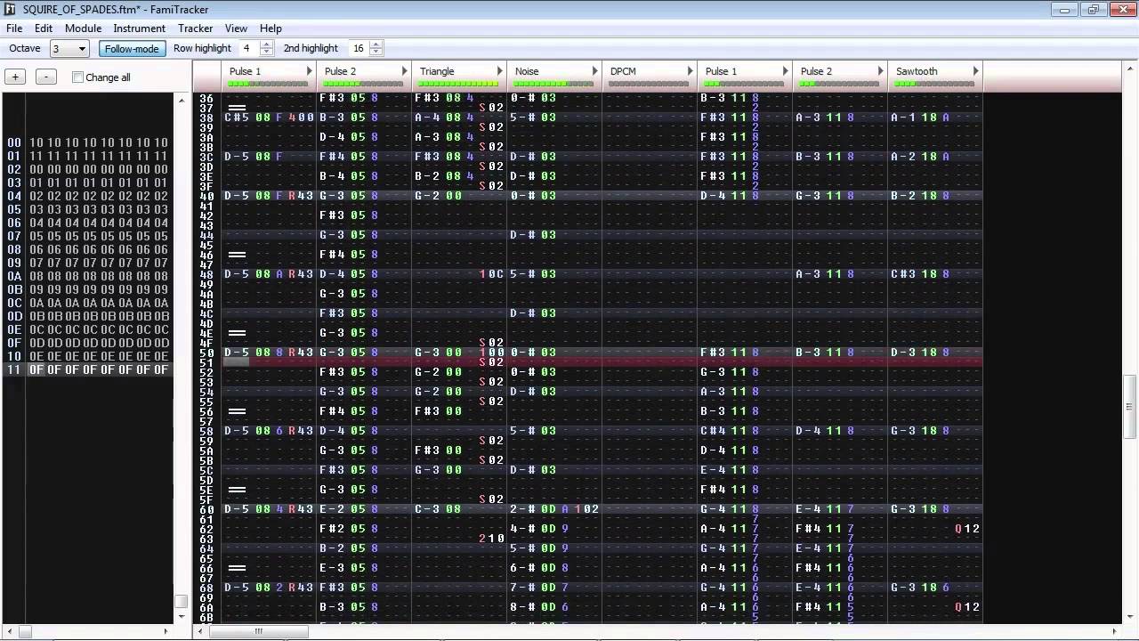Expand effect columns for 2A03 Pulse 2 channel
Screen dimensions: 1139x641
(x=405, y=71)
